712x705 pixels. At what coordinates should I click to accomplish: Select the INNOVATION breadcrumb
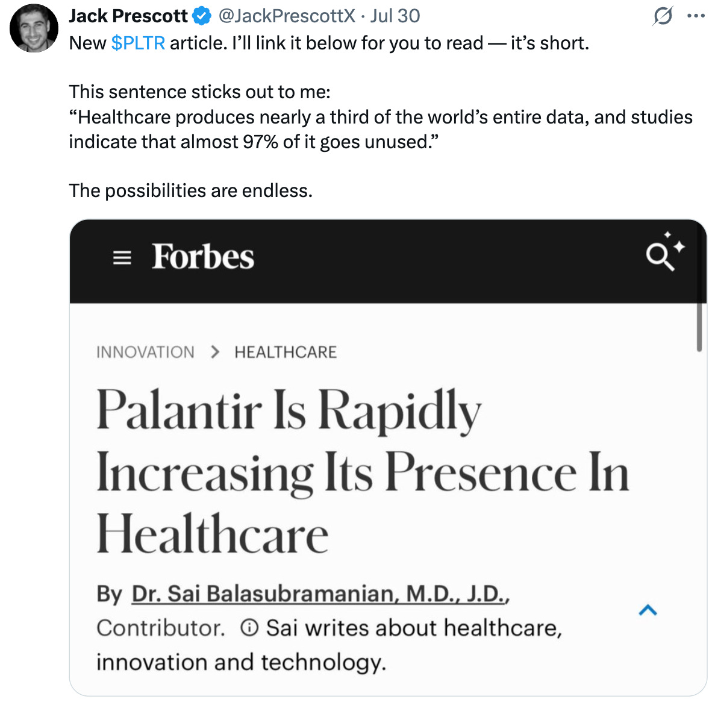[145, 352]
